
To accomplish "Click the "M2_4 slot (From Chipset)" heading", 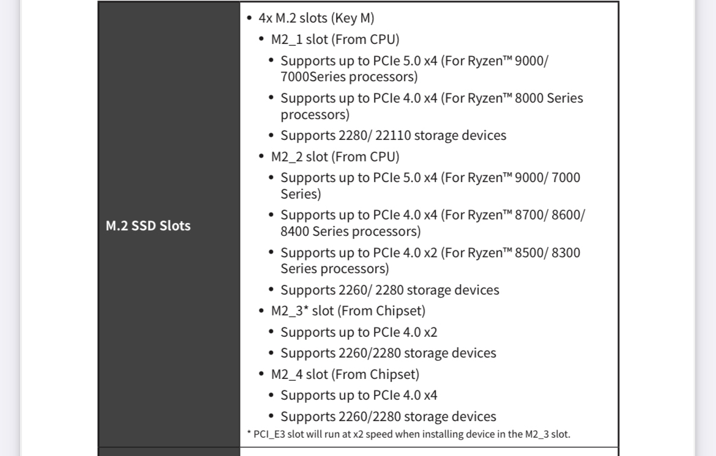I will [345, 374].
